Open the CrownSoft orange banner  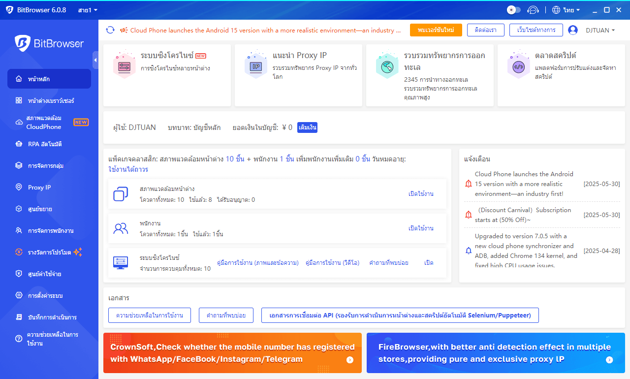232,353
